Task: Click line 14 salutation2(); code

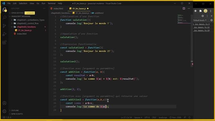Action: pos(70,62)
